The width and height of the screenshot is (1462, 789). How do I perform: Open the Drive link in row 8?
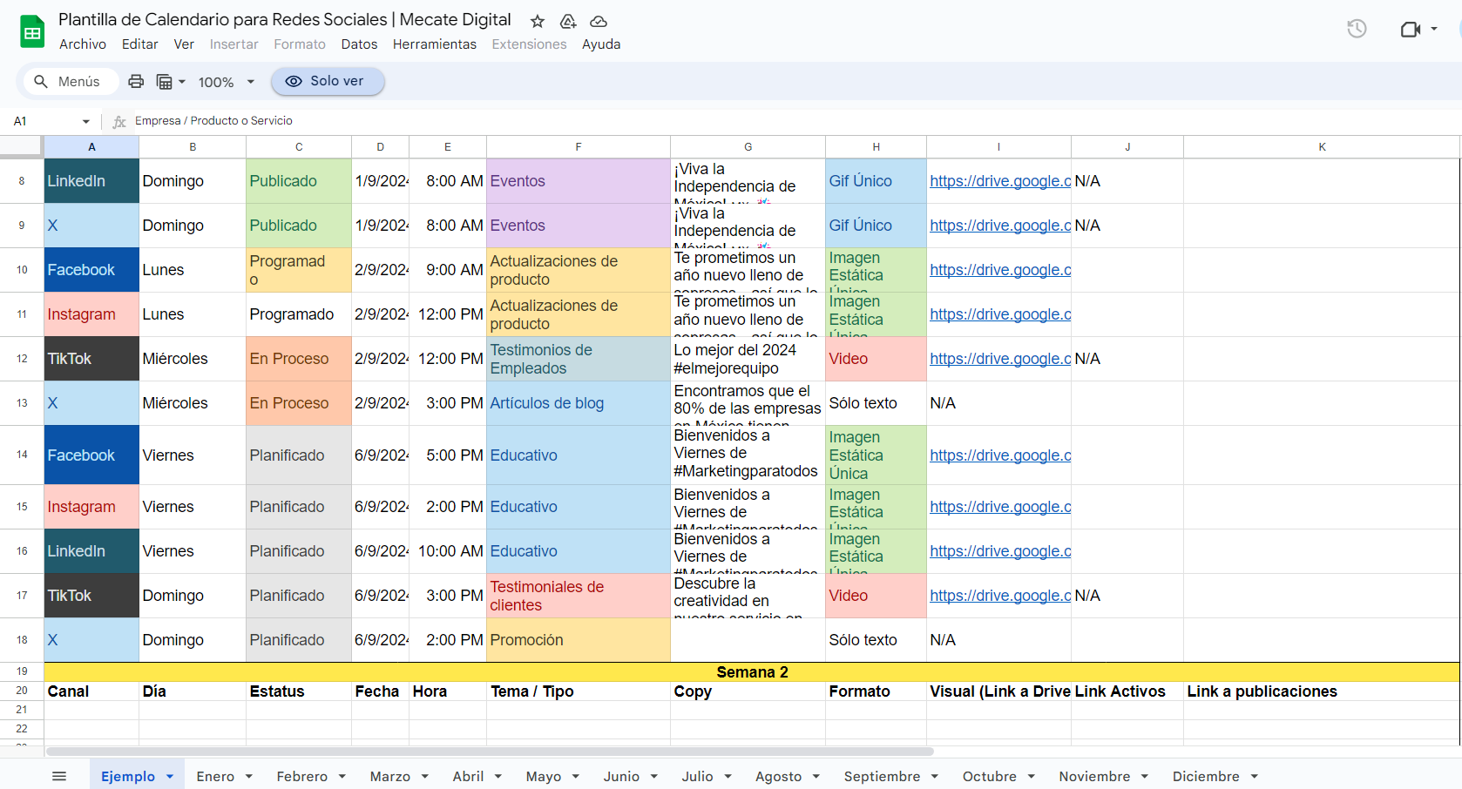[x=999, y=181]
